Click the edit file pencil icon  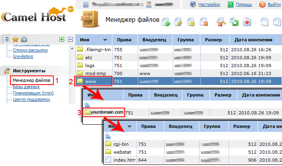(179, 22)
